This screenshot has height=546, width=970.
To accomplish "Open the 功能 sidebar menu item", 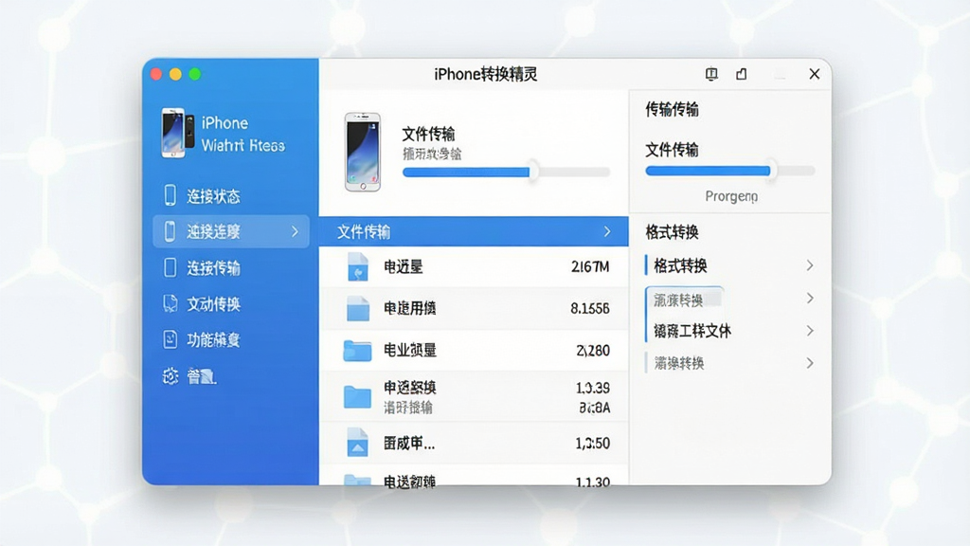I will point(213,340).
